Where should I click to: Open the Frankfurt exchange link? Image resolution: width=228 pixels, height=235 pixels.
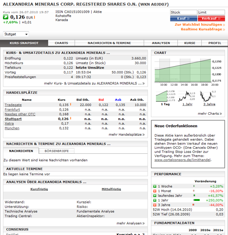click(x=12, y=109)
